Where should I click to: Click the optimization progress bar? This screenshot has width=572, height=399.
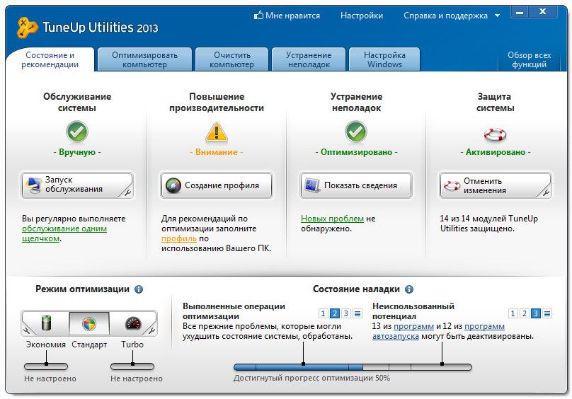click(x=353, y=367)
